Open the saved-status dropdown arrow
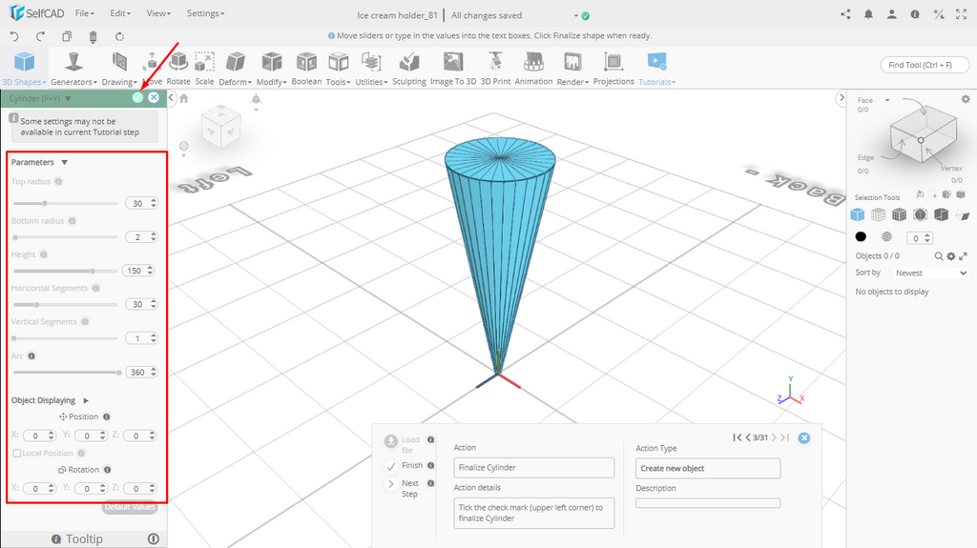The image size is (977, 548). (x=575, y=15)
